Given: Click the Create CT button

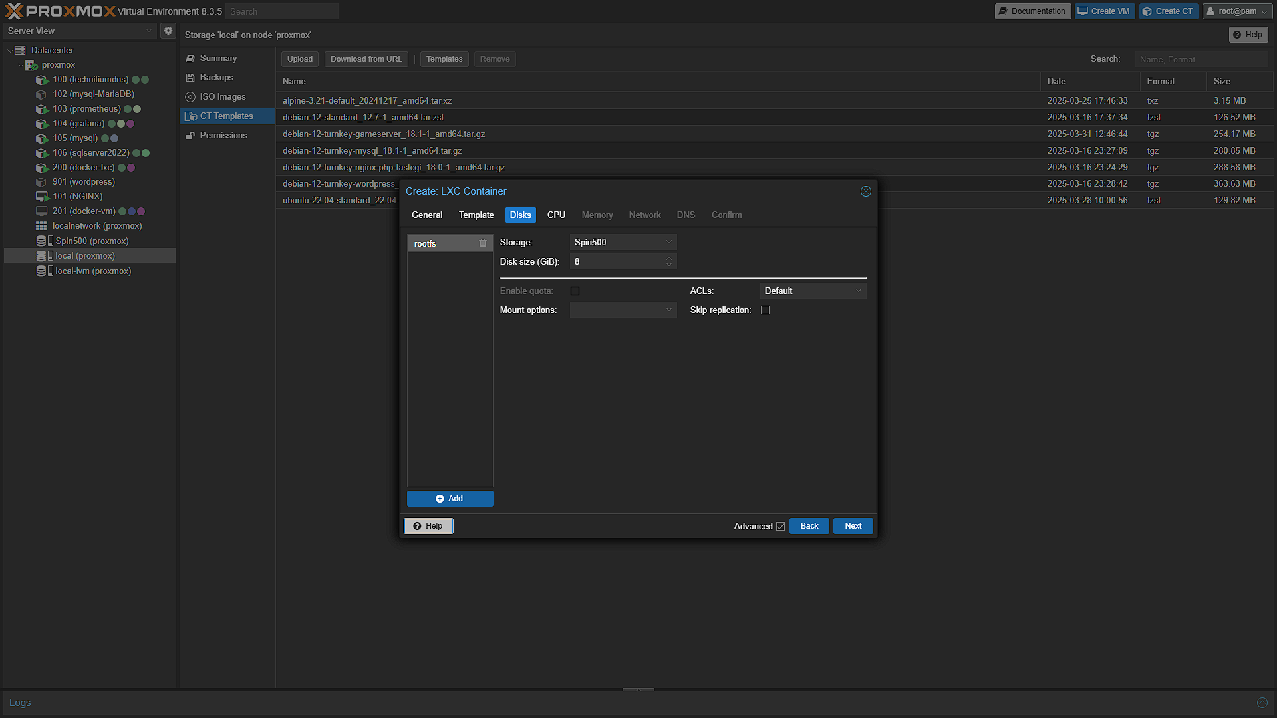Looking at the screenshot, I should click(1169, 11).
